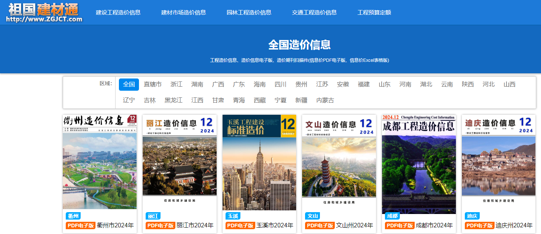Screen dimensions: 541x234
Task: Click the blue 成都 tag
Action: pyautogui.click(x=392, y=216)
